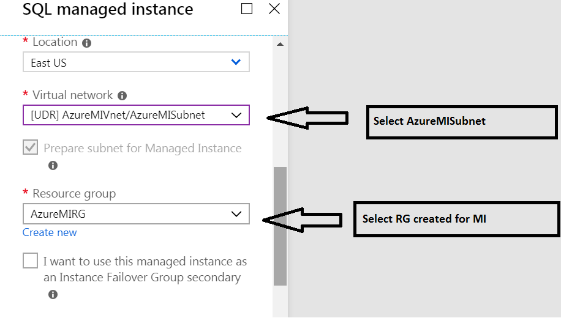Click the blue chevron in Location field

coord(236,62)
